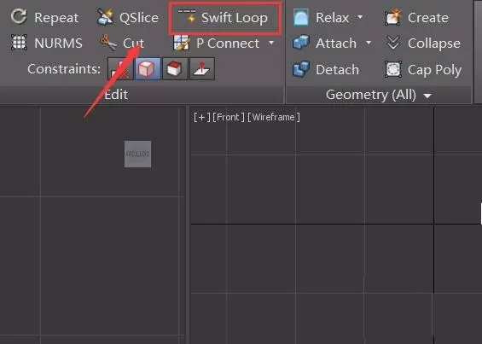Open the [+] viewport general menu
The height and width of the screenshot is (344, 482).
coord(202,117)
